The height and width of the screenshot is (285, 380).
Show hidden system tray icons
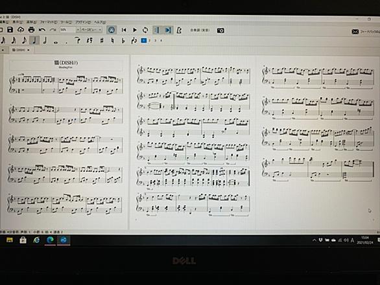tap(314, 240)
